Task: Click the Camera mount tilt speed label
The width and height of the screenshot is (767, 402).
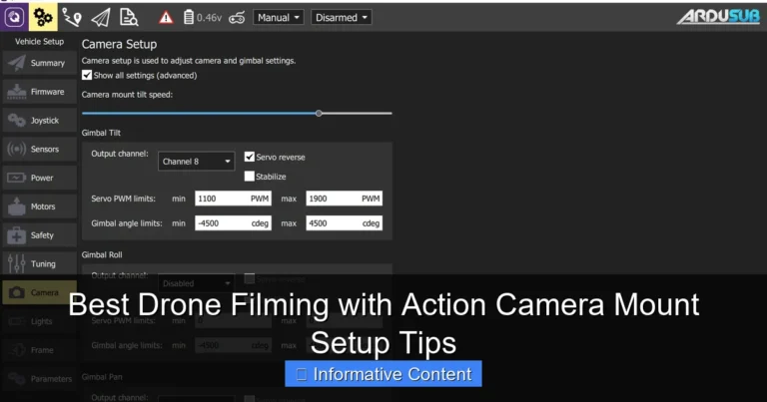Action: click(x=127, y=95)
